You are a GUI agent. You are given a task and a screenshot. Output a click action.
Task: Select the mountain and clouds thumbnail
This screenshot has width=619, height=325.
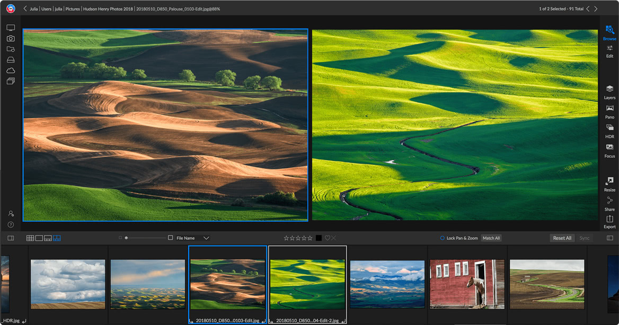(x=387, y=284)
